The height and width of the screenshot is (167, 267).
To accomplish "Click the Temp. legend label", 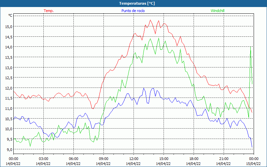I will tap(49, 11).
